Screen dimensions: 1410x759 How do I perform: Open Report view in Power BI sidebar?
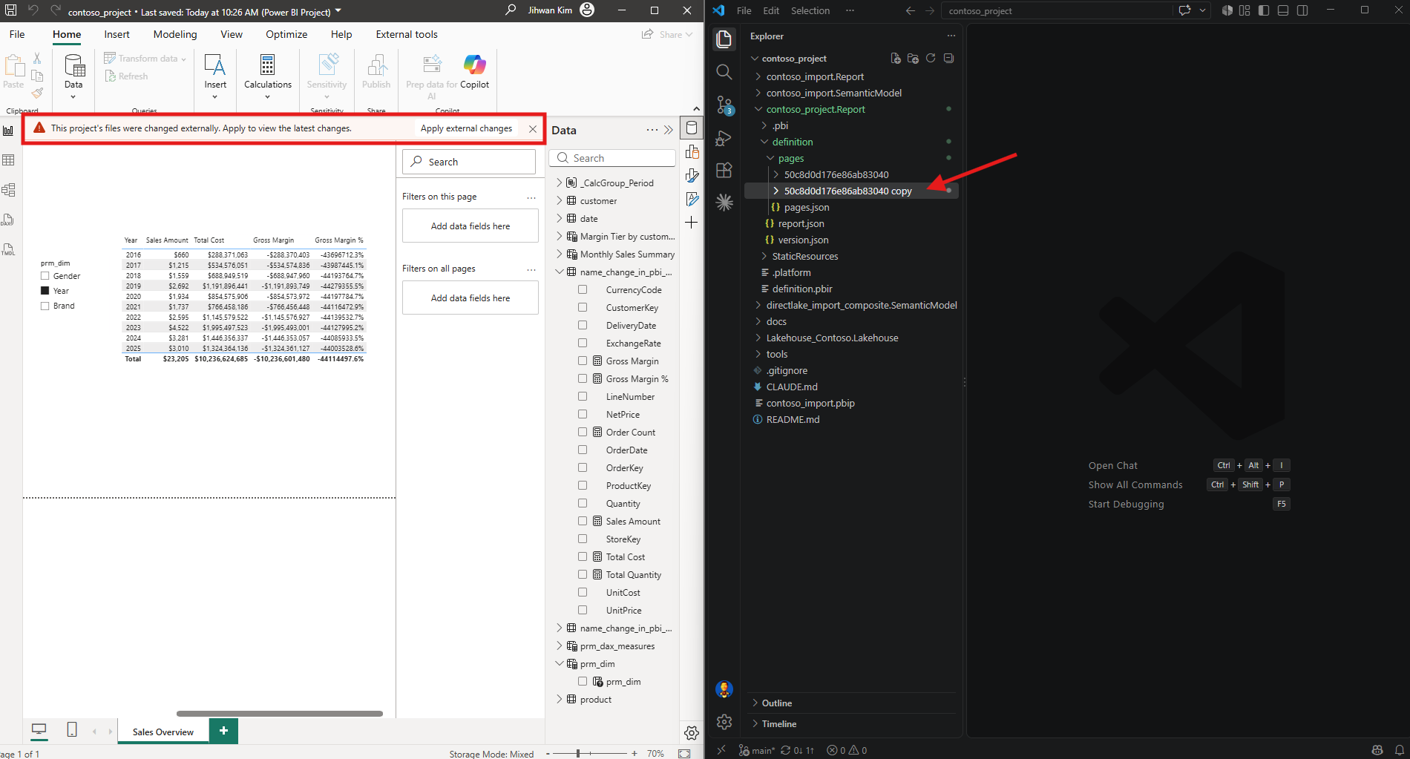(x=8, y=131)
